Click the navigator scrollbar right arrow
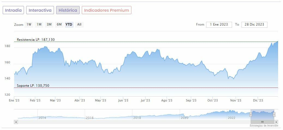 pyautogui.click(x=276, y=122)
